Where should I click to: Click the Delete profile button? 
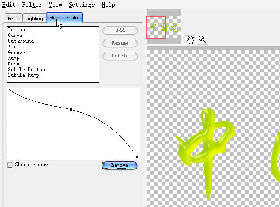point(120,56)
